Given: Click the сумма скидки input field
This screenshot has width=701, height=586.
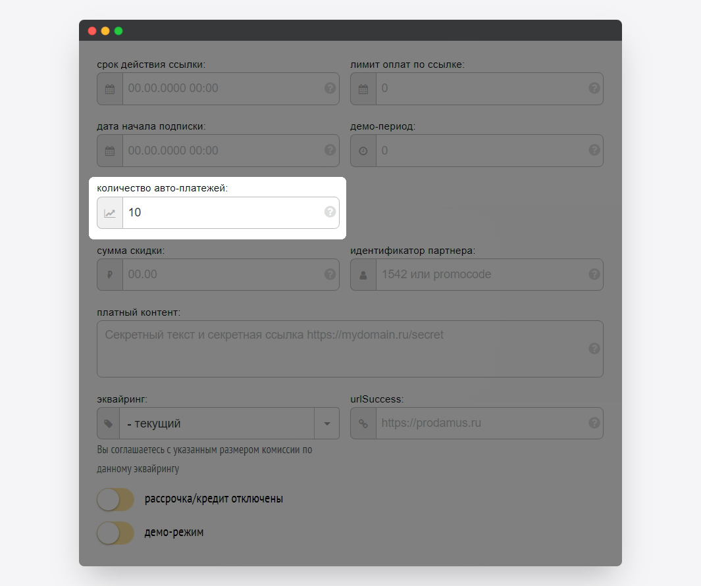Looking at the screenshot, I should [x=224, y=275].
